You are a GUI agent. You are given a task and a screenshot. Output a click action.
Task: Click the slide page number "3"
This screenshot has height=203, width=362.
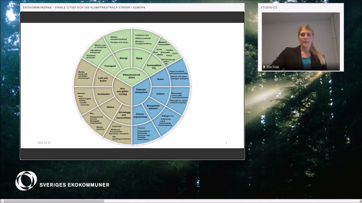pyautogui.click(x=226, y=143)
